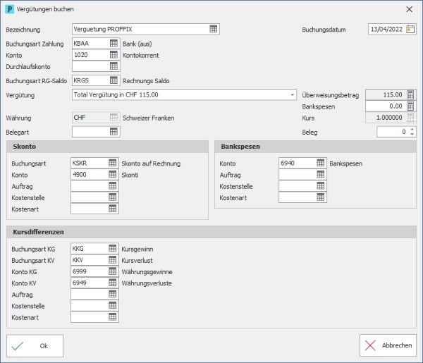Open lookup icon for Konto KV 6949
The width and height of the screenshot is (423, 363).
click(113, 283)
